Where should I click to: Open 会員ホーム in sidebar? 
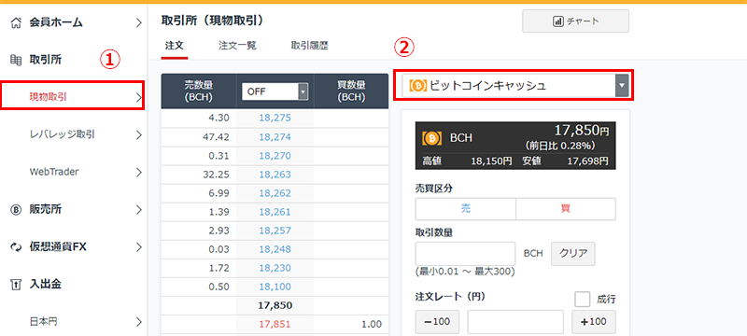pyautogui.click(x=56, y=22)
